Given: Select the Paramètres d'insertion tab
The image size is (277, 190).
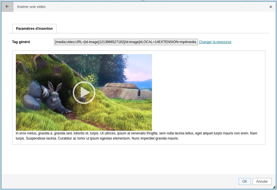Looking at the screenshot, I should point(34,29).
